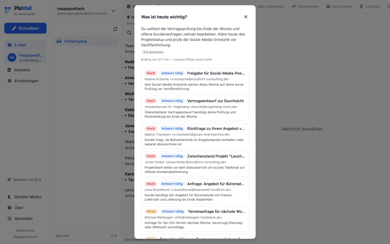Screen dimensions: 390x244
Task: Click the "KI-Webmailer" subtitle text
Action: (25, 14)
